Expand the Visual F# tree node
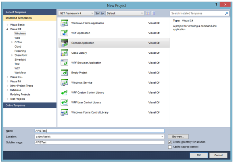 point(7,82)
